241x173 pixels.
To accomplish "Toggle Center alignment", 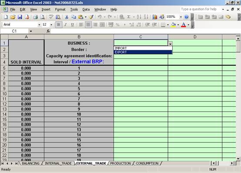I will [88, 25].
